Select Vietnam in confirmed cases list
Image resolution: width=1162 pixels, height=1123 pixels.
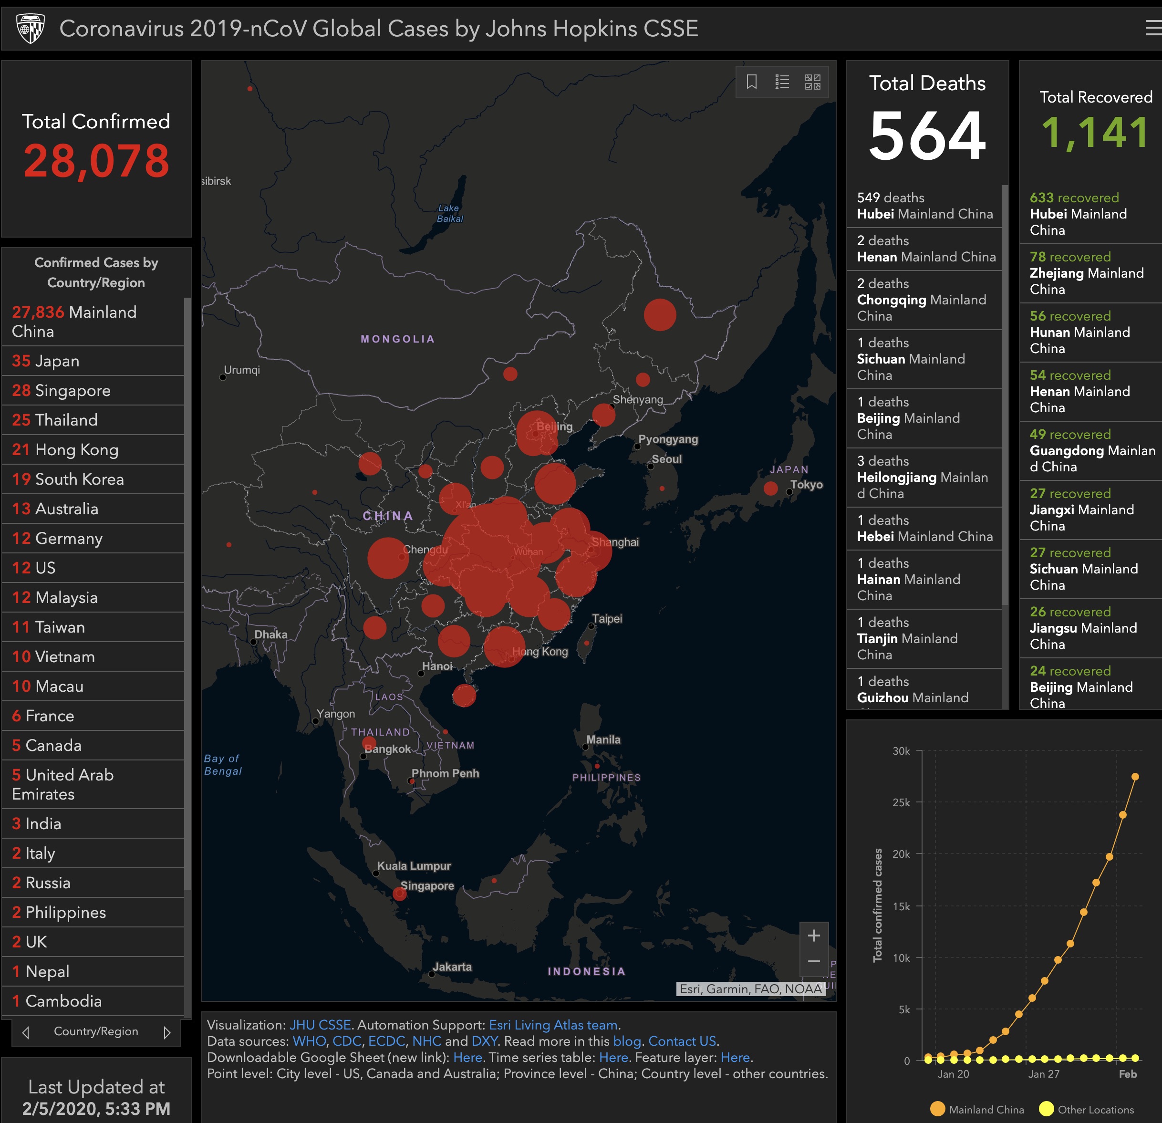tap(93, 657)
